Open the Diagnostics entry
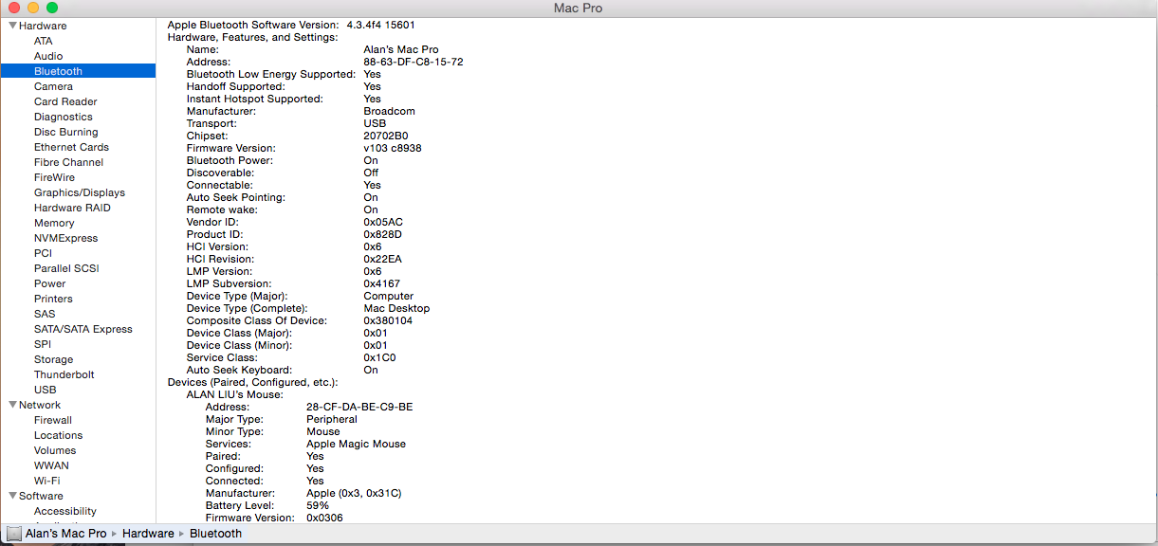 coord(64,117)
